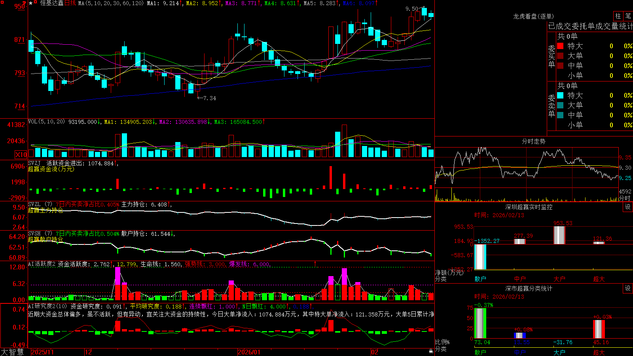Click the 超赢散户持仓 label
633x356 pixels.
[45, 239]
